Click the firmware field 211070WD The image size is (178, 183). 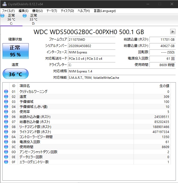[x=92, y=39]
